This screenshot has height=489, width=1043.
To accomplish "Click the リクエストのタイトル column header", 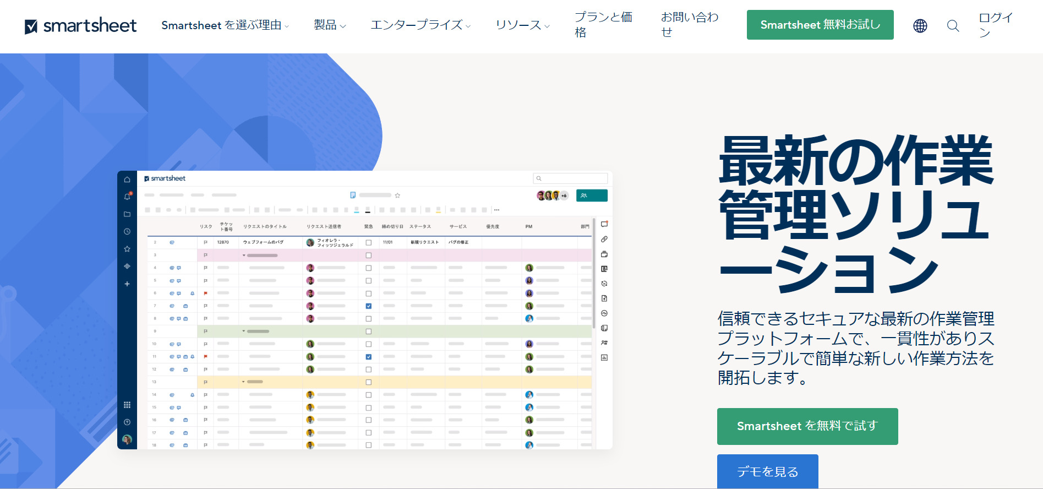I will coord(265,226).
